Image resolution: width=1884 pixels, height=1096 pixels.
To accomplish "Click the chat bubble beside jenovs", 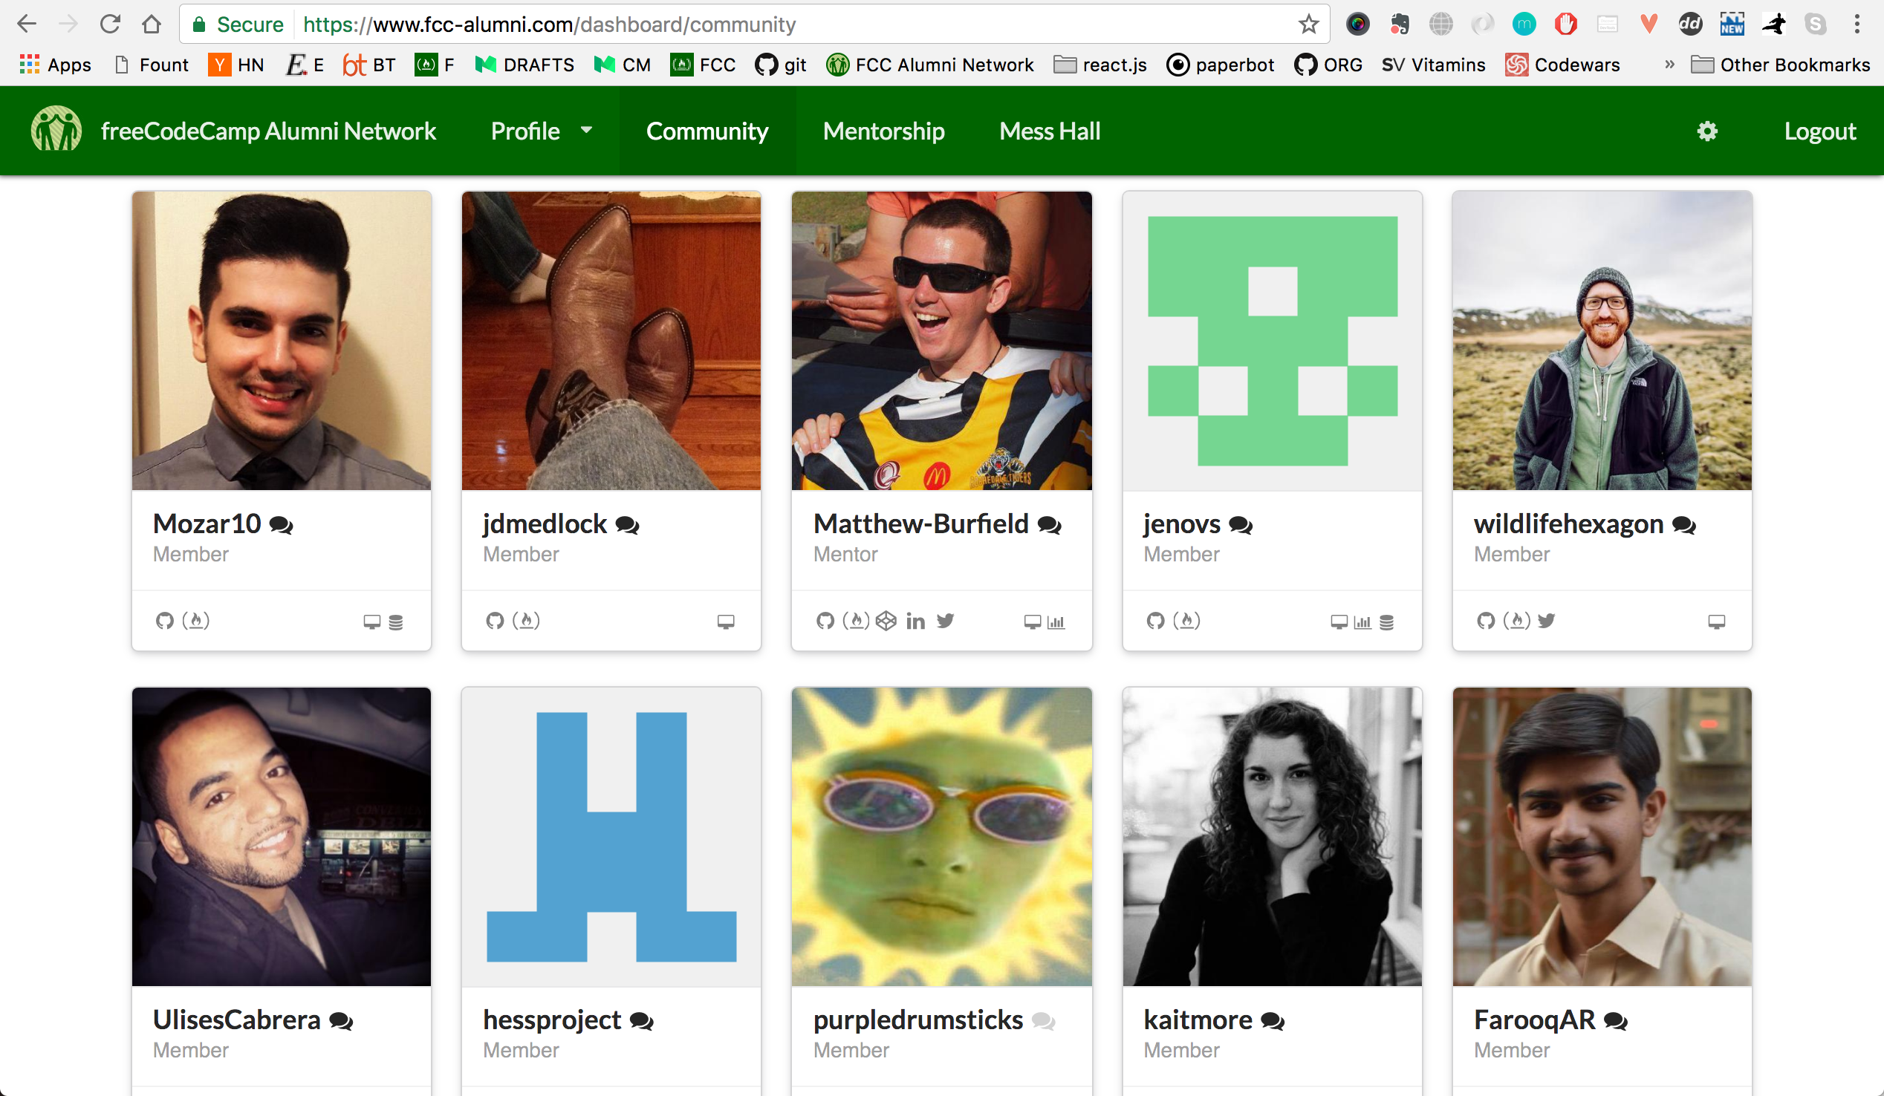I will pos(1241,525).
